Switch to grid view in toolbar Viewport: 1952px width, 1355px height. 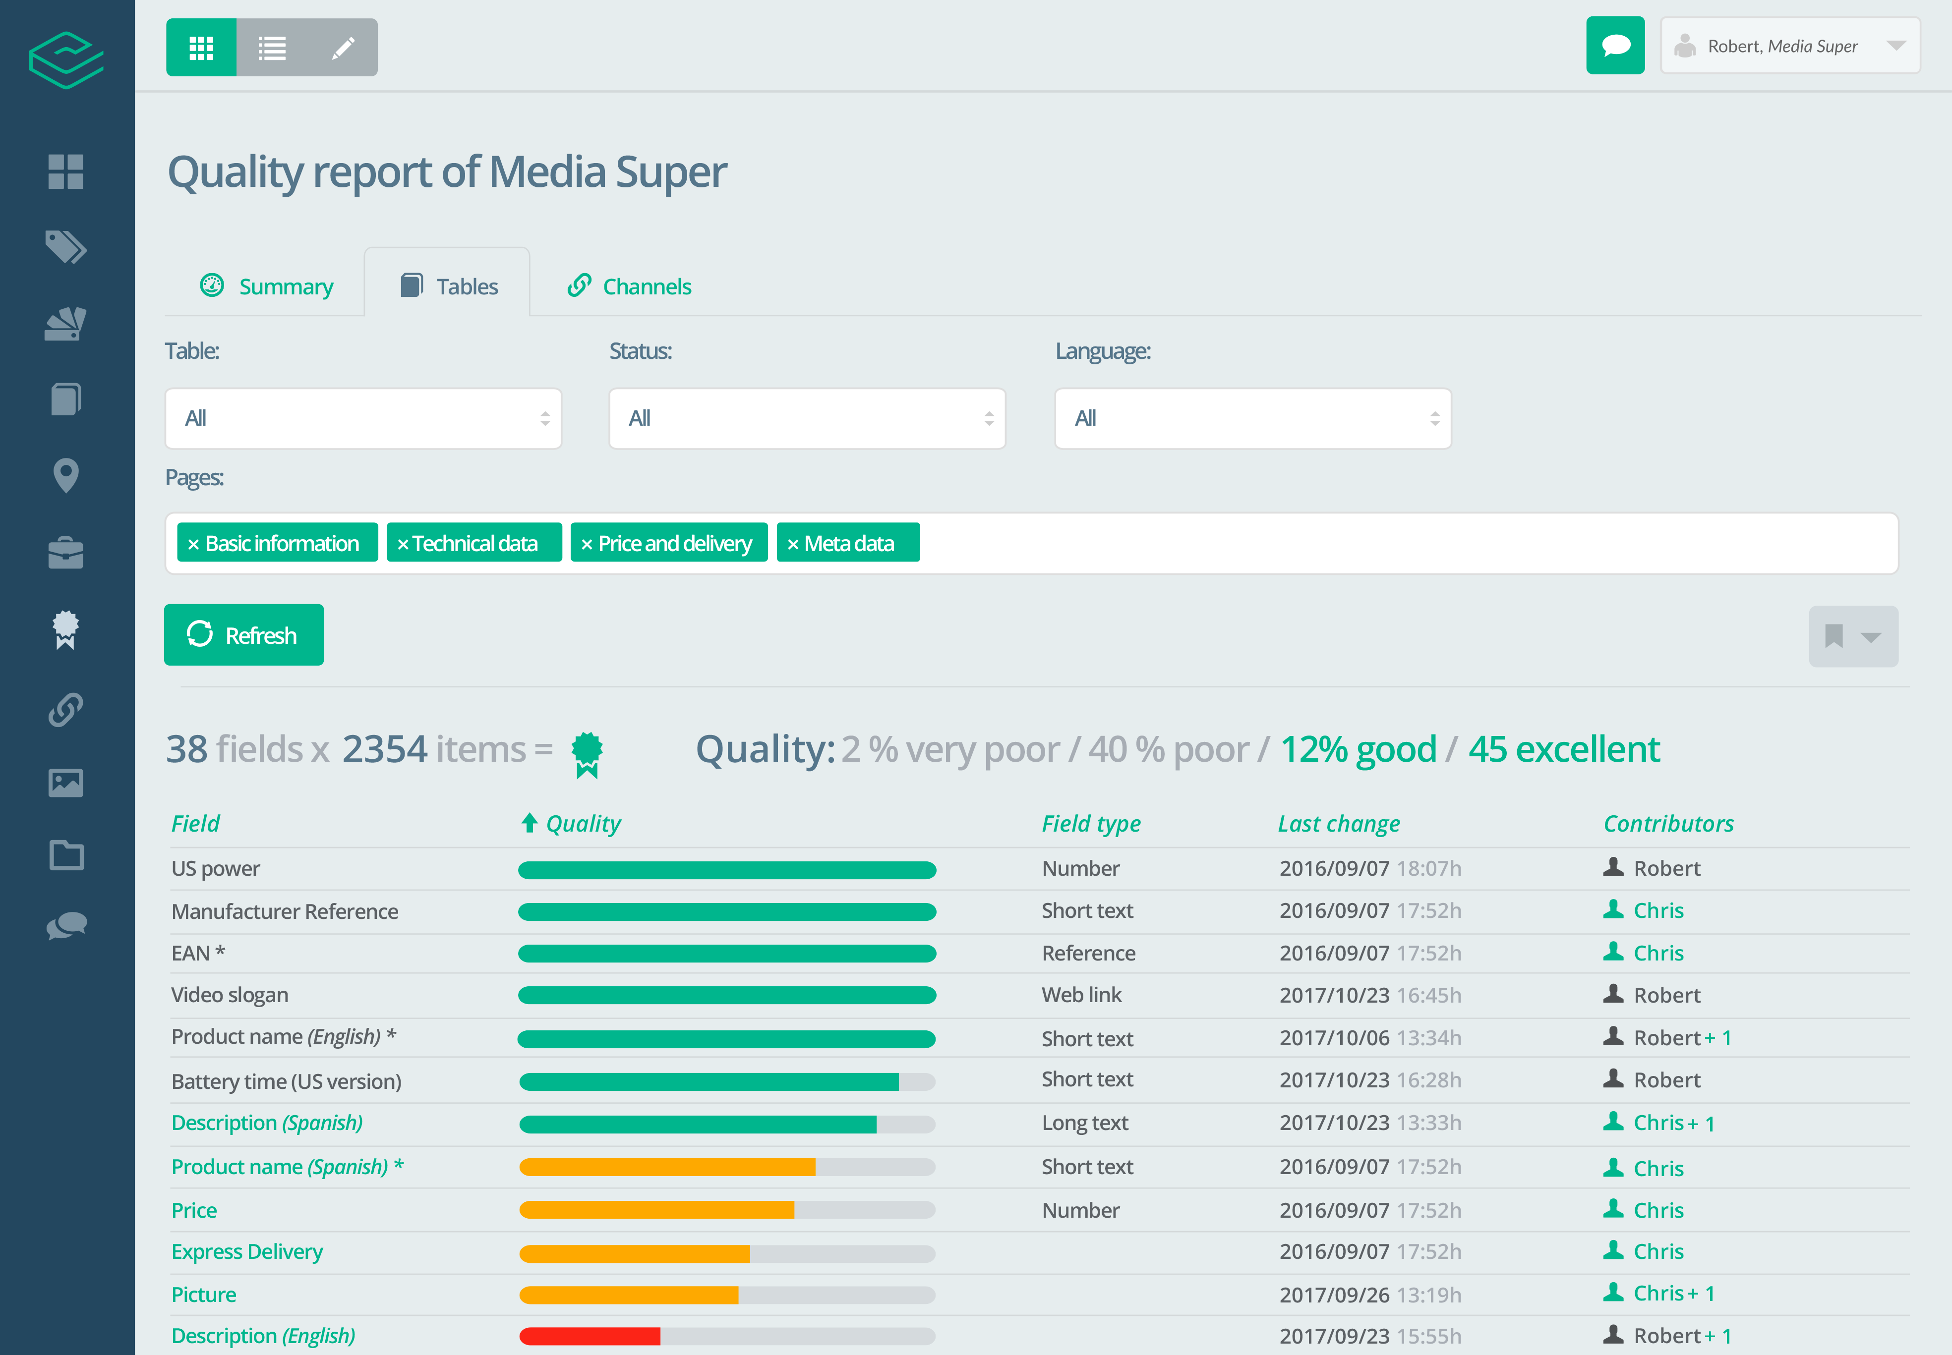point(201,48)
